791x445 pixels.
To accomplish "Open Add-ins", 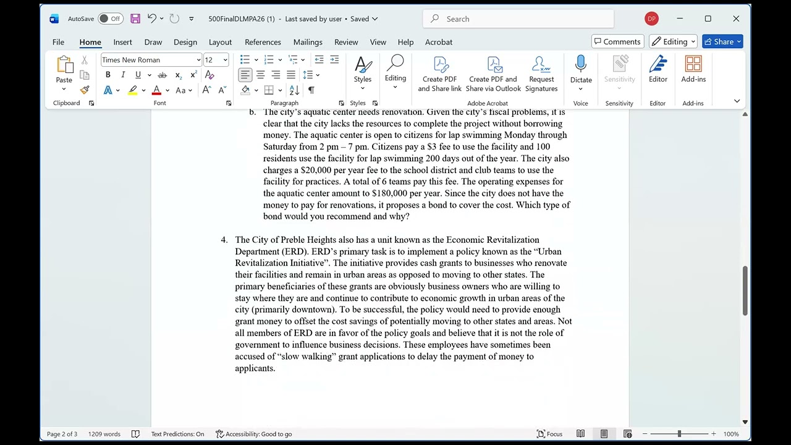I will tap(693, 69).
